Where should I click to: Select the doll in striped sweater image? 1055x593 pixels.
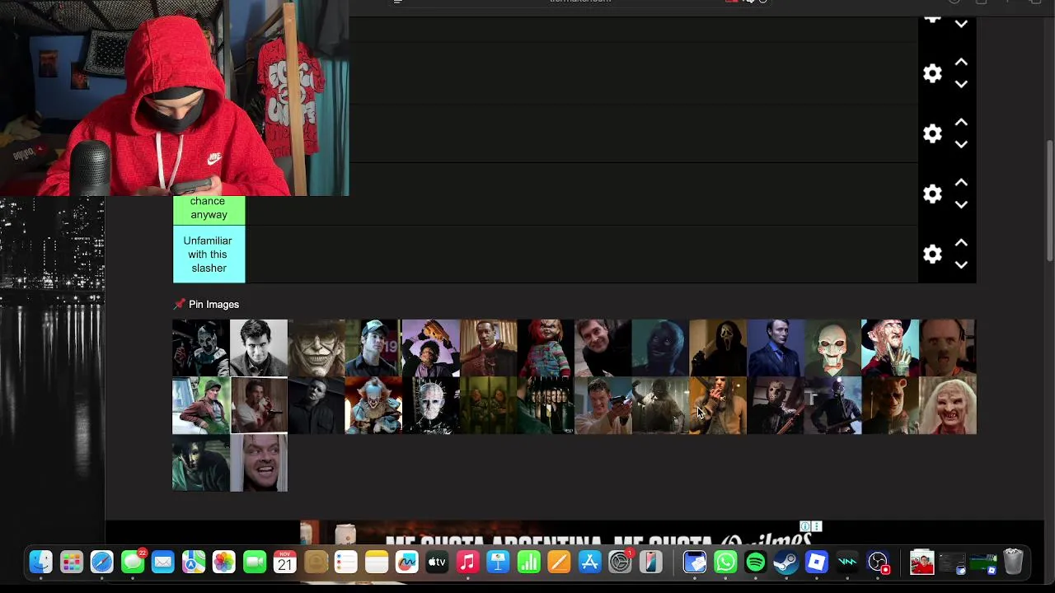pyautogui.click(x=546, y=348)
